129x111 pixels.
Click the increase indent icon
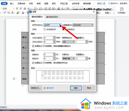[x=50, y=9]
